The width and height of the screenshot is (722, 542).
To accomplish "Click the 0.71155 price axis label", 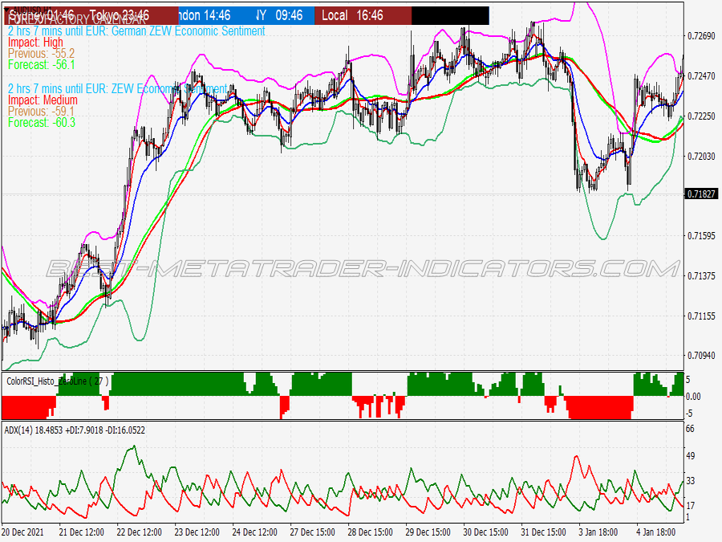I will [701, 316].
